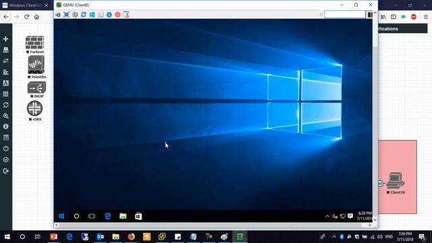
Task: Open the Networks arrows icon in left sidebar
Action: (6, 61)
